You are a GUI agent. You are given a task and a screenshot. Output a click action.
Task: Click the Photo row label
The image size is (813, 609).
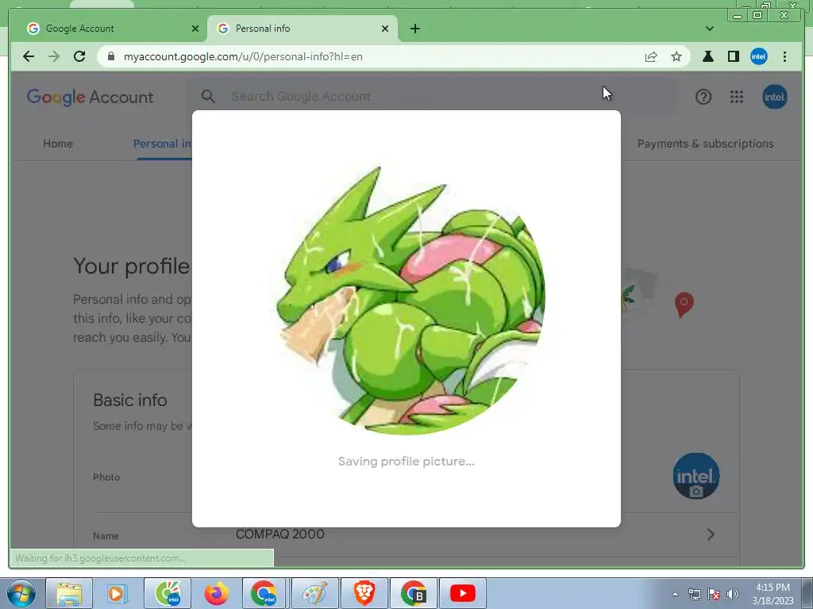click(106, 477)
